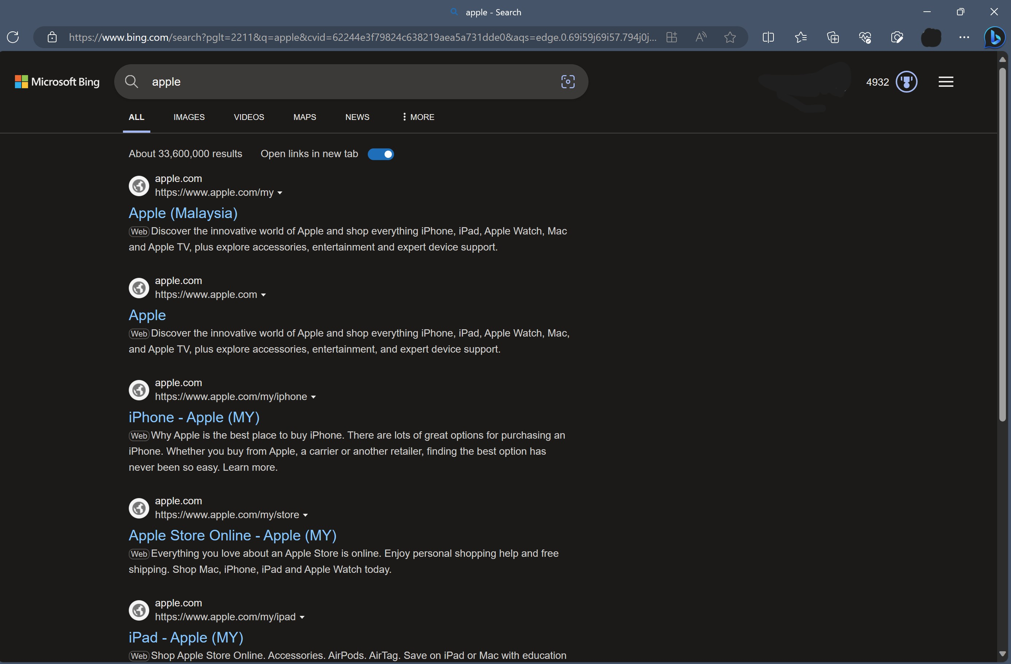Open Collections in the toolbar
This screenshot has height=664, width=1011.
[x=833, y=37]
